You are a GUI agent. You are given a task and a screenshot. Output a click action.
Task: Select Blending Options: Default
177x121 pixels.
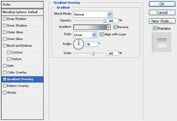(22, 12)
